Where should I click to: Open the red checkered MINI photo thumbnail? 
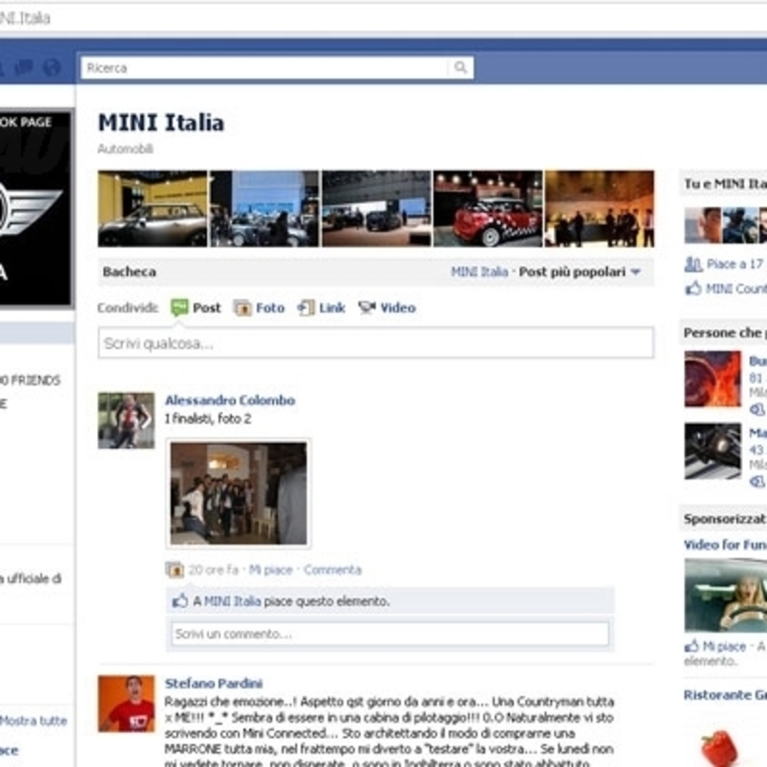point(488,208)
